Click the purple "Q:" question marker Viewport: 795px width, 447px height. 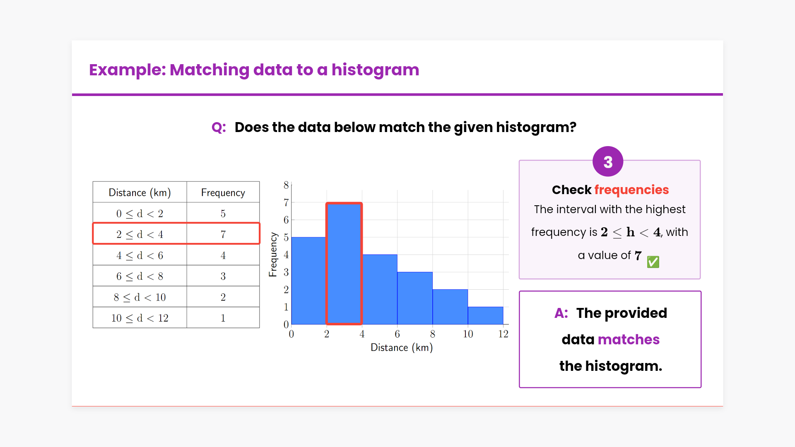219,127
